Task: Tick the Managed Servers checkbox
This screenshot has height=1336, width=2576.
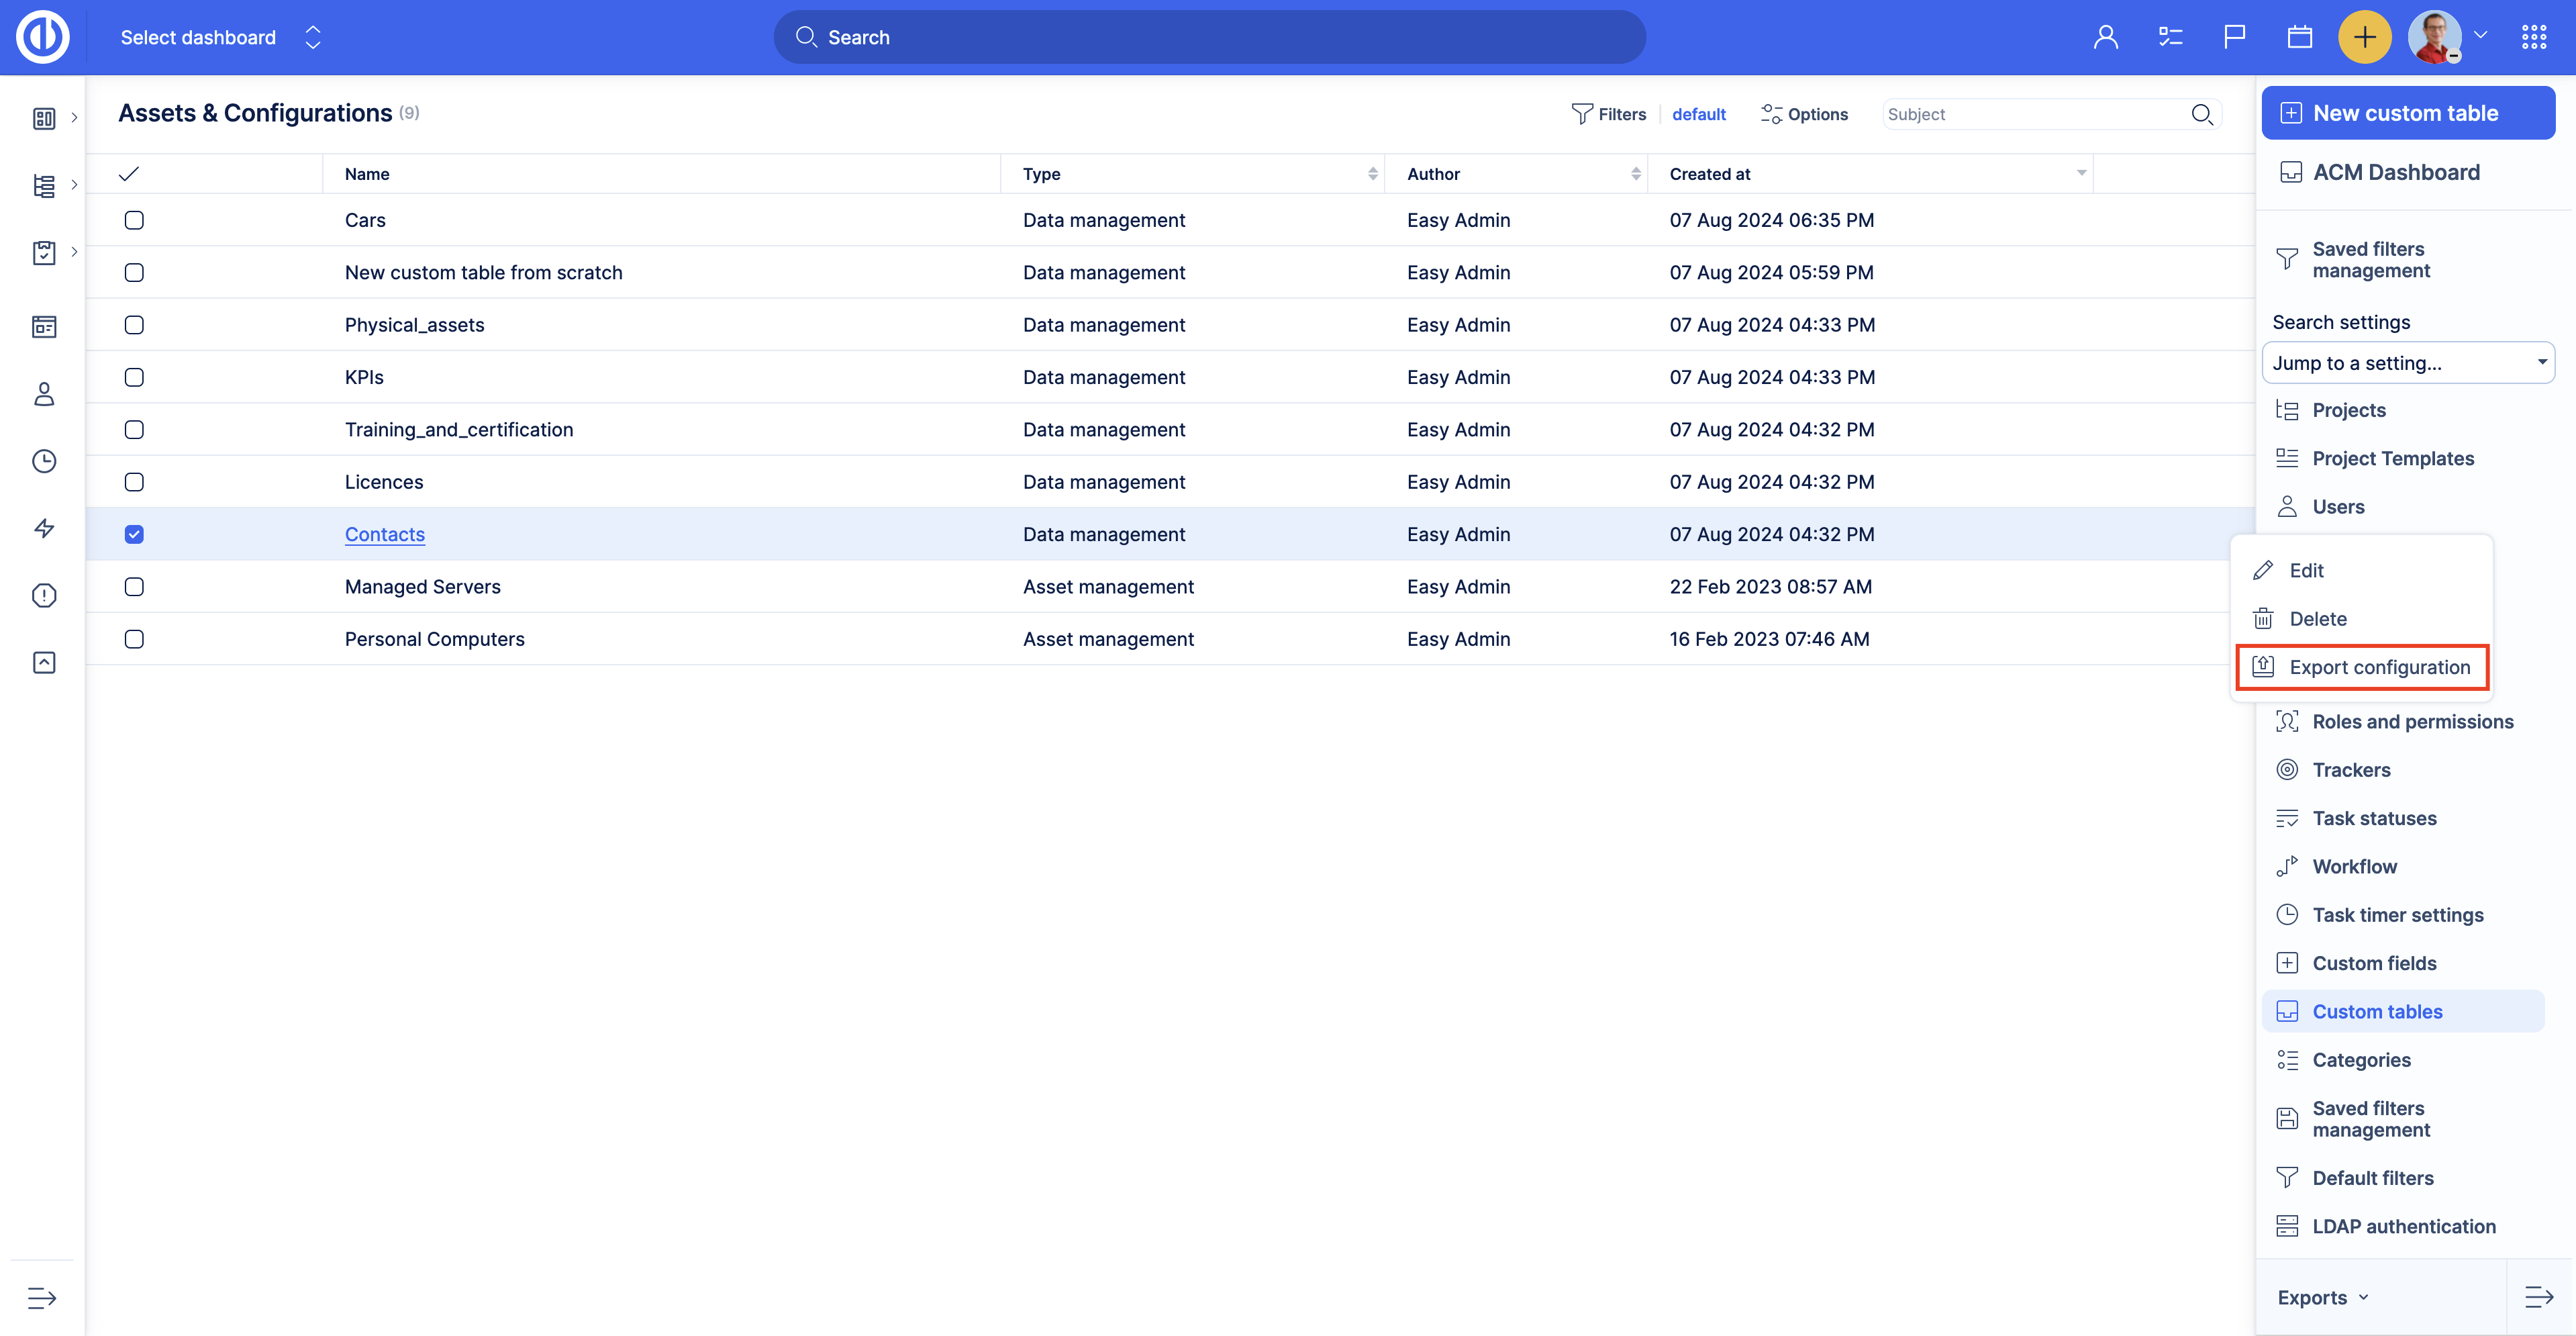Action: [134, 587]
